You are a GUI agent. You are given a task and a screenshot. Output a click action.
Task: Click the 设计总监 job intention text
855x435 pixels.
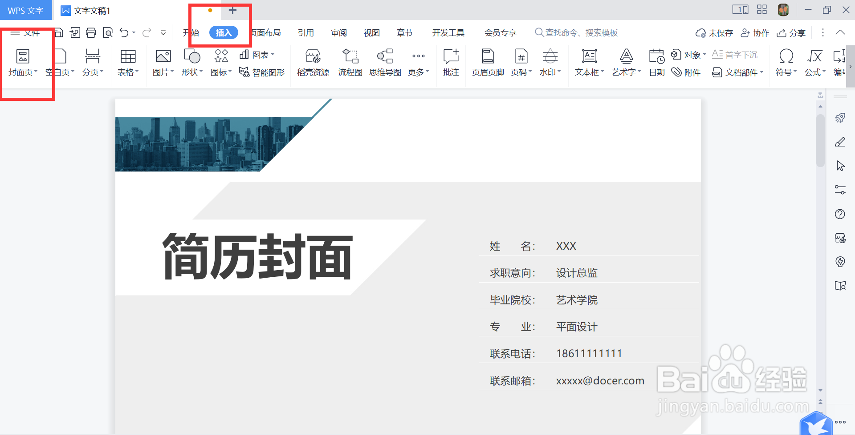tap(577, 272)
